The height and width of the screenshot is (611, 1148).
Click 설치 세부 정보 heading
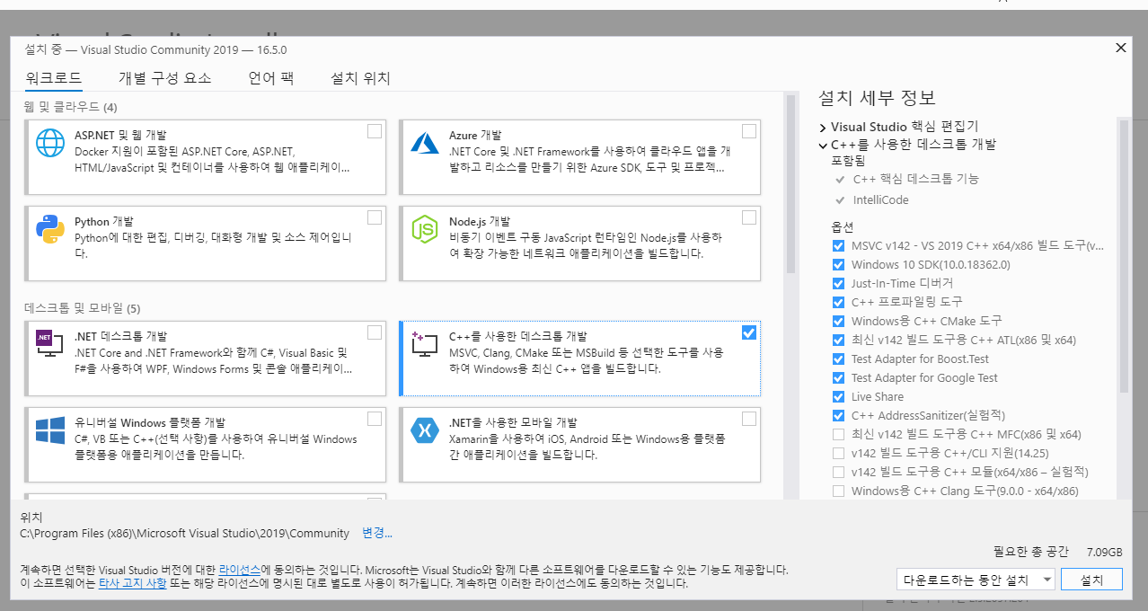click(x=877, y=97)
